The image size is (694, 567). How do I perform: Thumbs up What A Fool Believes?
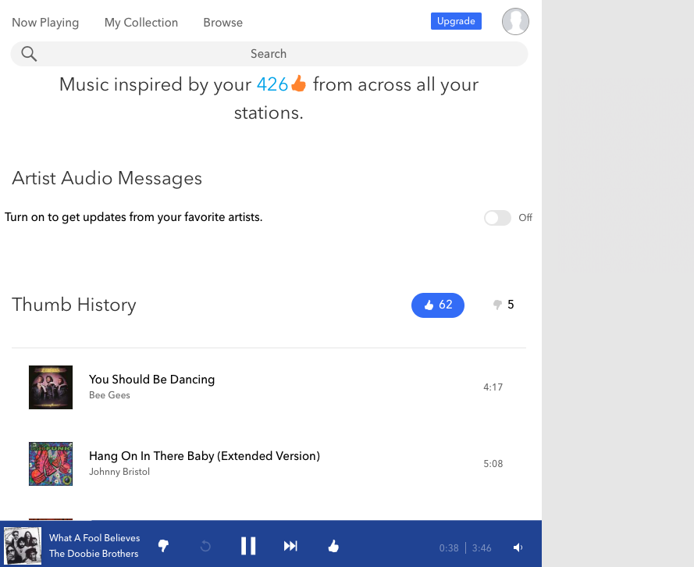point(333,546)
